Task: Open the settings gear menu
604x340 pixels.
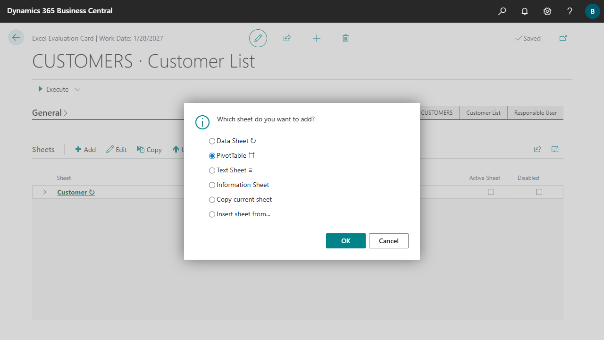Action: pyautogui.click(x=547, y=11)
